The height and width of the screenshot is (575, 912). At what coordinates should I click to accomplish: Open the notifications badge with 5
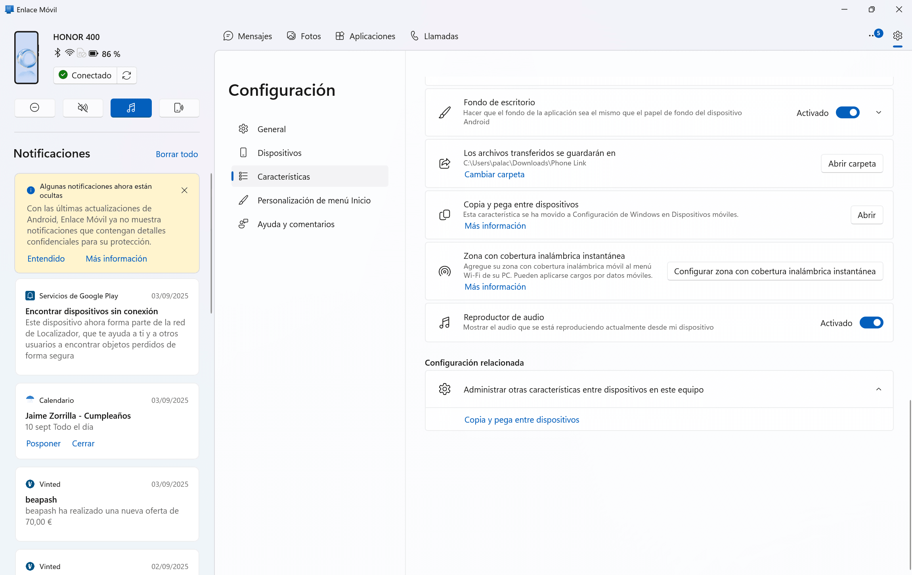876,34
